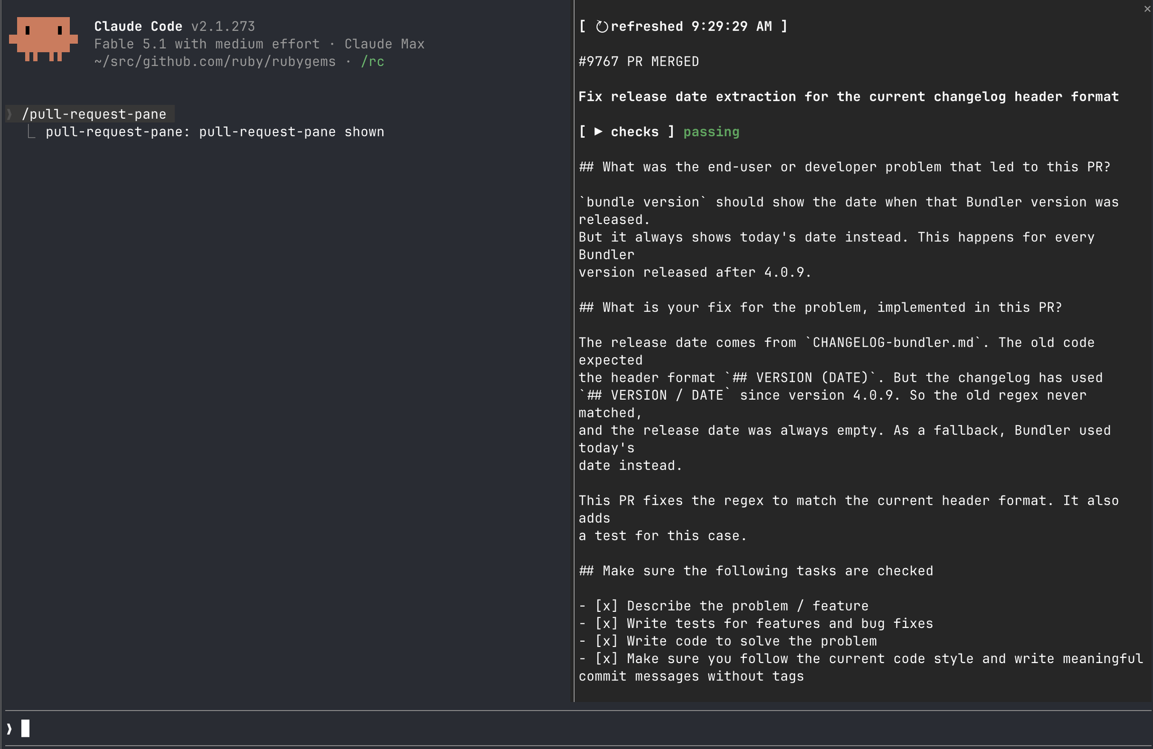Click the ~/src/github.com/ruby/rubygems path
This screenshot has width=1153, height=749.
[215, 62]
